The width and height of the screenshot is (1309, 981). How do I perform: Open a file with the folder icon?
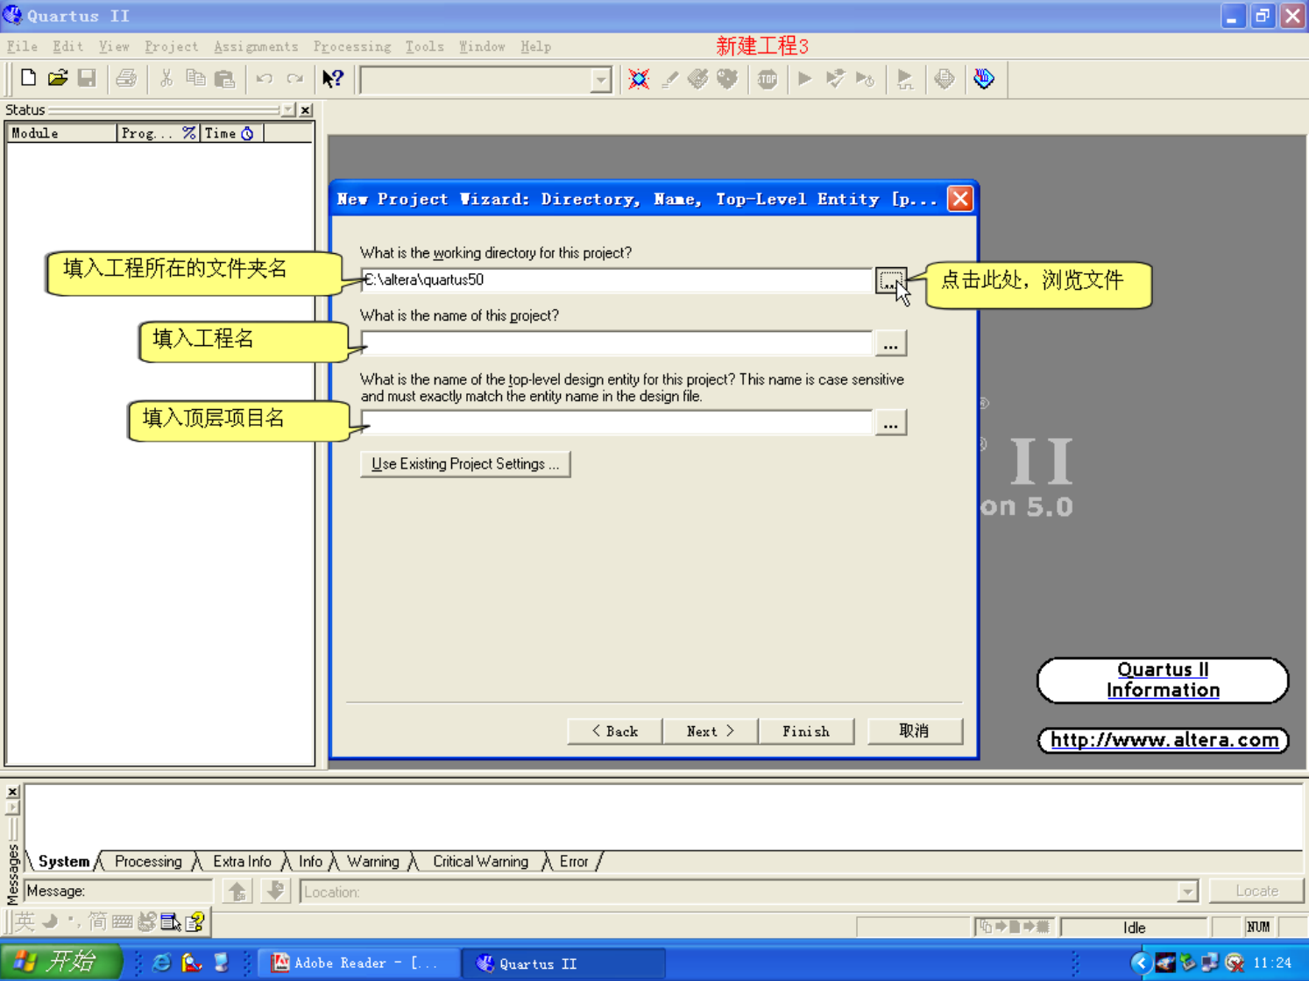point(58,79)
